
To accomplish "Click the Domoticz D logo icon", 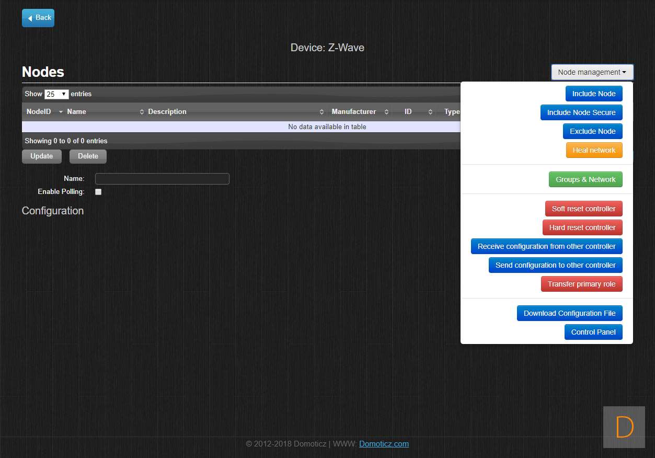I will point(624,427).
